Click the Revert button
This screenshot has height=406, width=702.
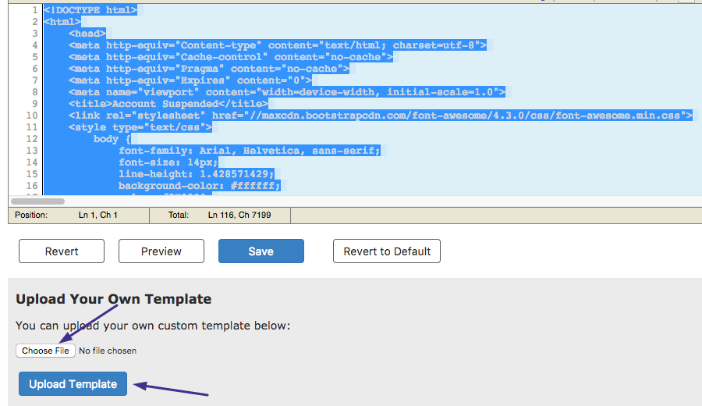(x=62, y=251)
